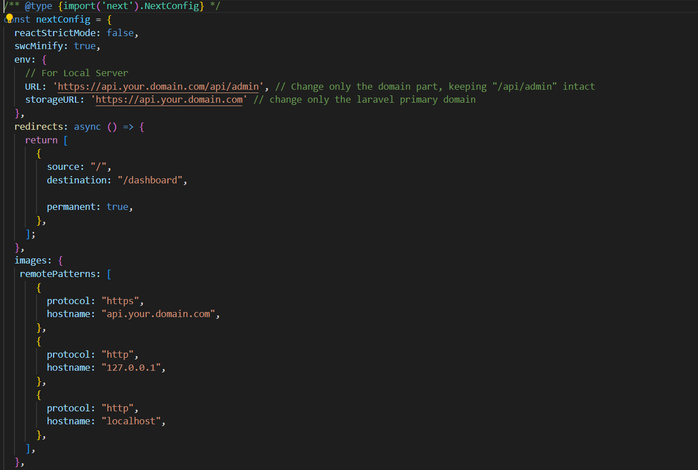This screenshot has height=470, width=698.
Task: Select the "/dashboard" destination string
Action: click(x=151, y=181)
